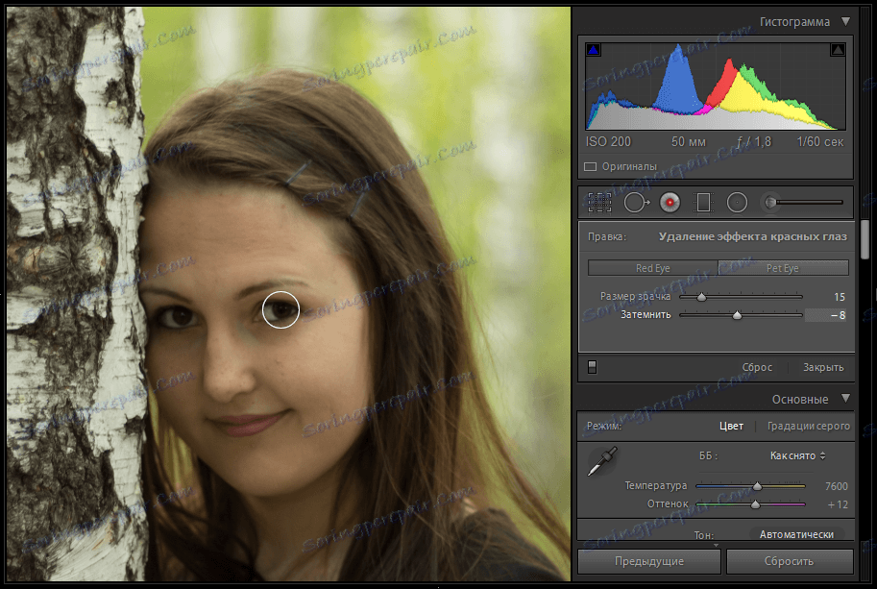Screen dimensions: 877x589
Task: Switch to the Pet Eye tab
Action: coord(783,267)
